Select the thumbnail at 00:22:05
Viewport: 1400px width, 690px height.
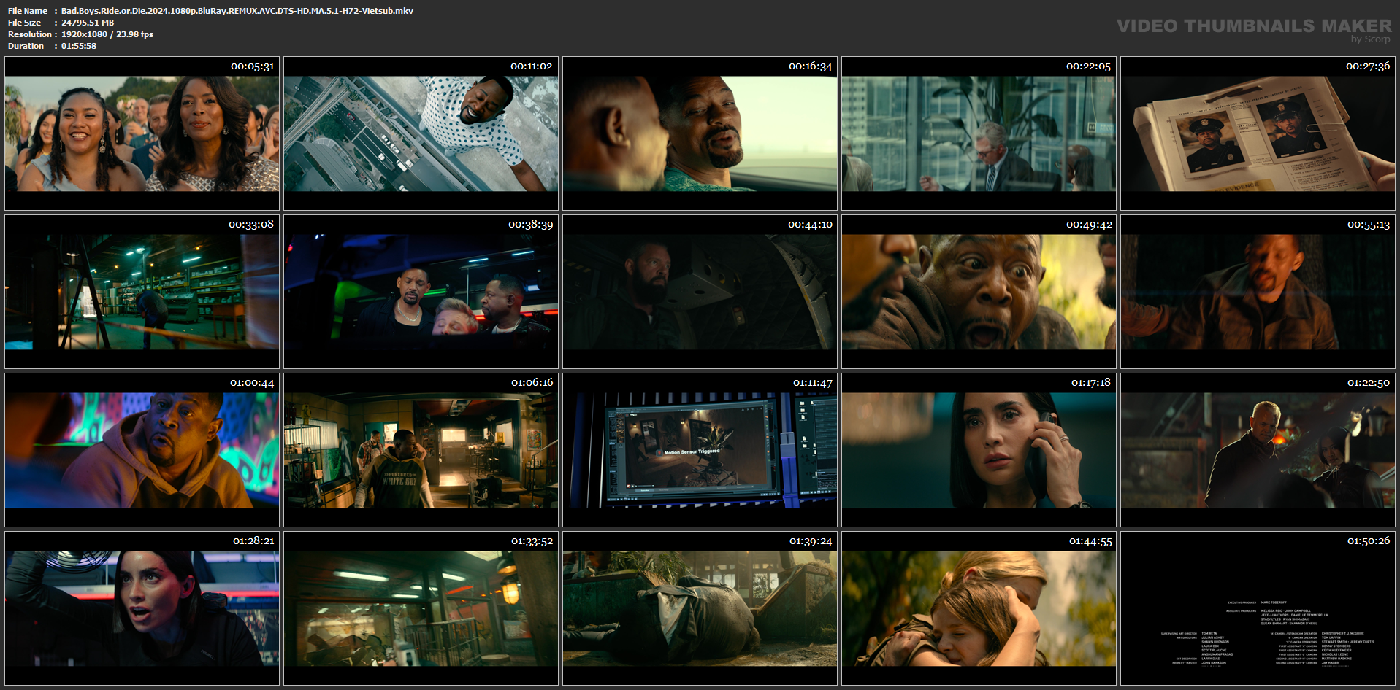pyautogui.click(x=979, y=133)
